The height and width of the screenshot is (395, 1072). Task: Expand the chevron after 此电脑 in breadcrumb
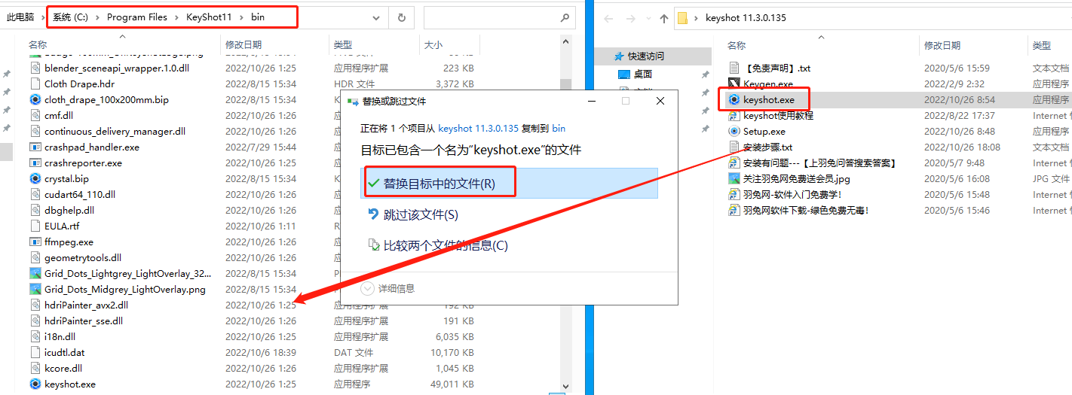[42, 17]
